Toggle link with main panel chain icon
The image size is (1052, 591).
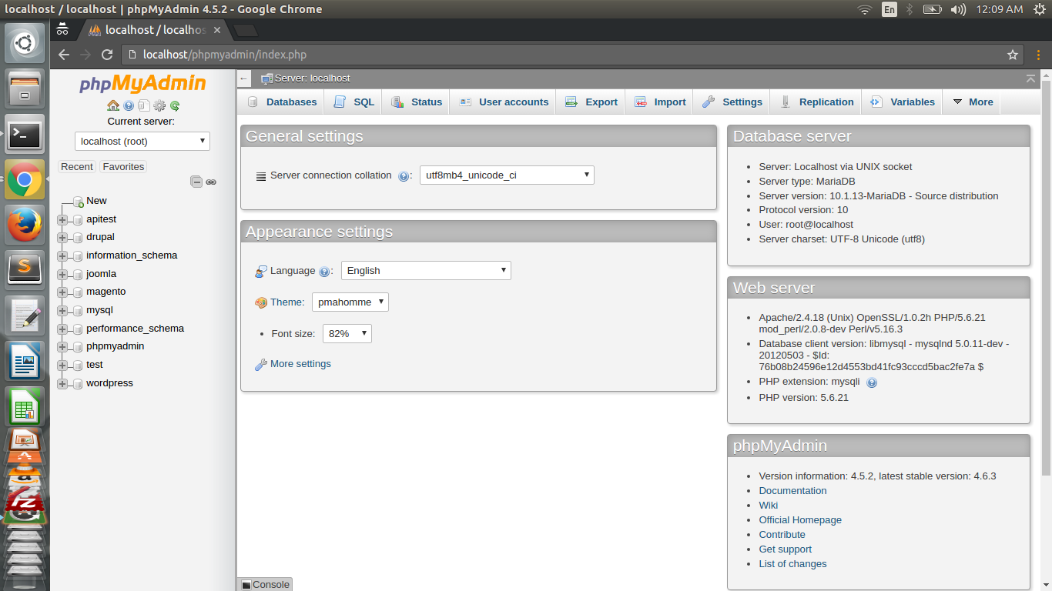pos(211,182)
